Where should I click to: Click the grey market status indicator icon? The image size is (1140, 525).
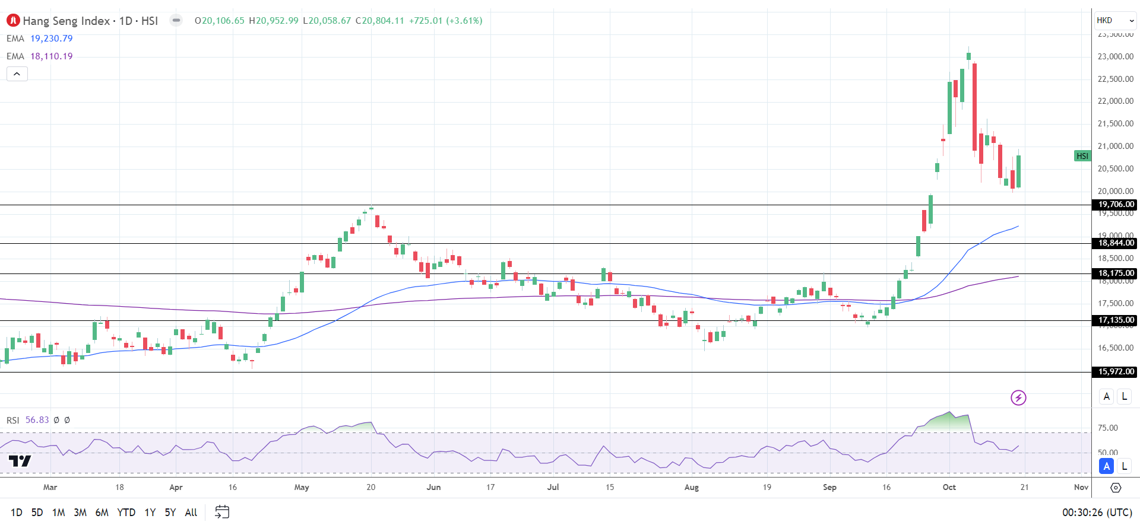click(176, 20)
